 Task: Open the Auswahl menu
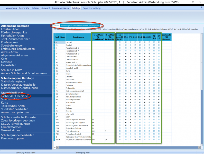point(45,8)
